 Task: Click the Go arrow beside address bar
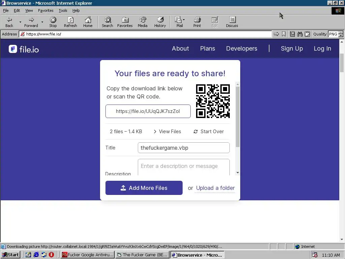click(276, 34)
